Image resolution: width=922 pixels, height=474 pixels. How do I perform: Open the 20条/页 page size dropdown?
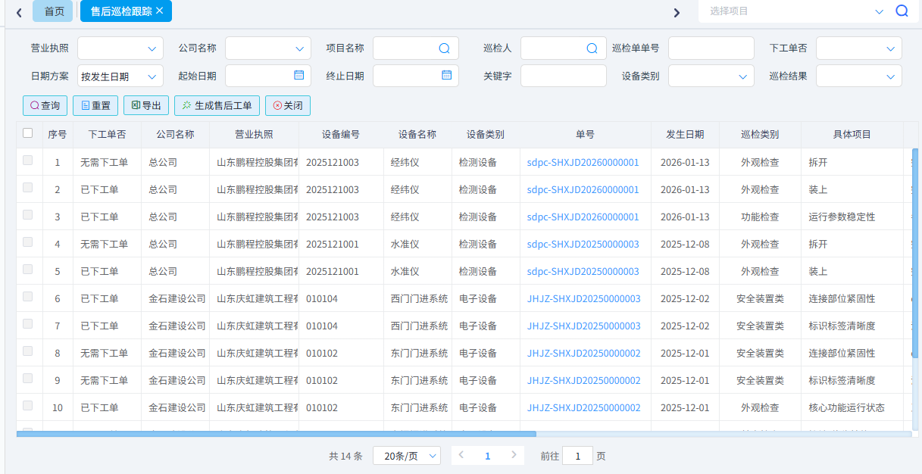[x=406, y=455]
